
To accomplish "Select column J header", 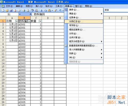I will [122, 18].
